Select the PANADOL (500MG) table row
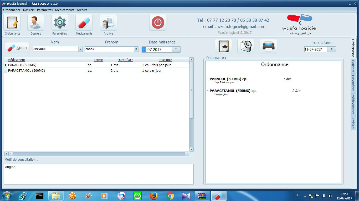The width and height of the screenshot is (359, 201). (97, 65)
